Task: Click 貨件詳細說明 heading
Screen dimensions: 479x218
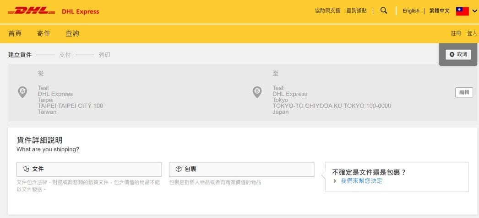Action: pyautogui.click(x=39, y=140)
